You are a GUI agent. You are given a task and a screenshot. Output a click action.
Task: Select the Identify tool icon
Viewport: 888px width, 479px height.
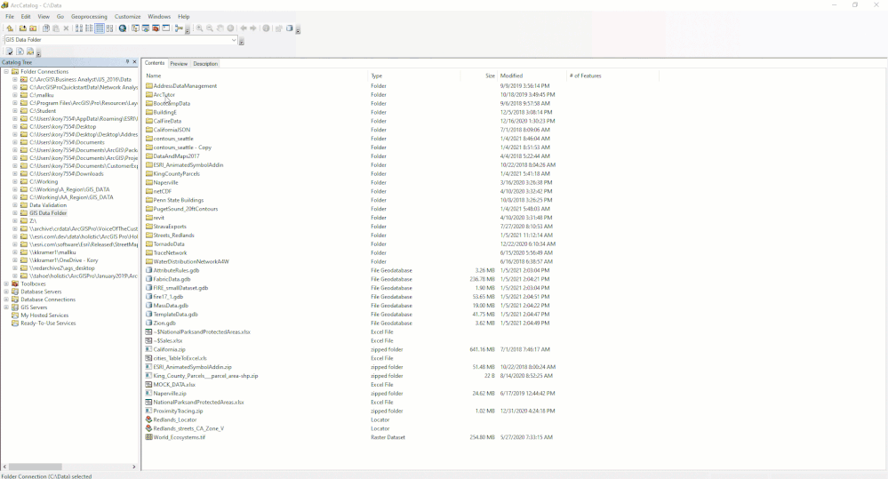[x=266, y=28]
